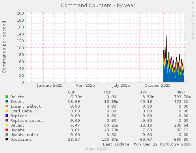Click the lime Select legend swatch
Image resolution: width=196 pixels, height=153 pixels.
pyautogui.click(x=7, y=125)
